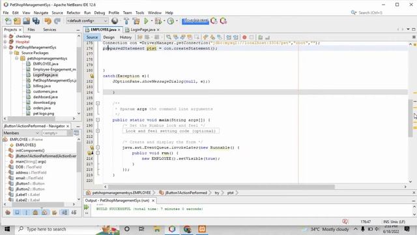Click the Debug Project icon
The image size is (417, 235).
coord(158,21)
